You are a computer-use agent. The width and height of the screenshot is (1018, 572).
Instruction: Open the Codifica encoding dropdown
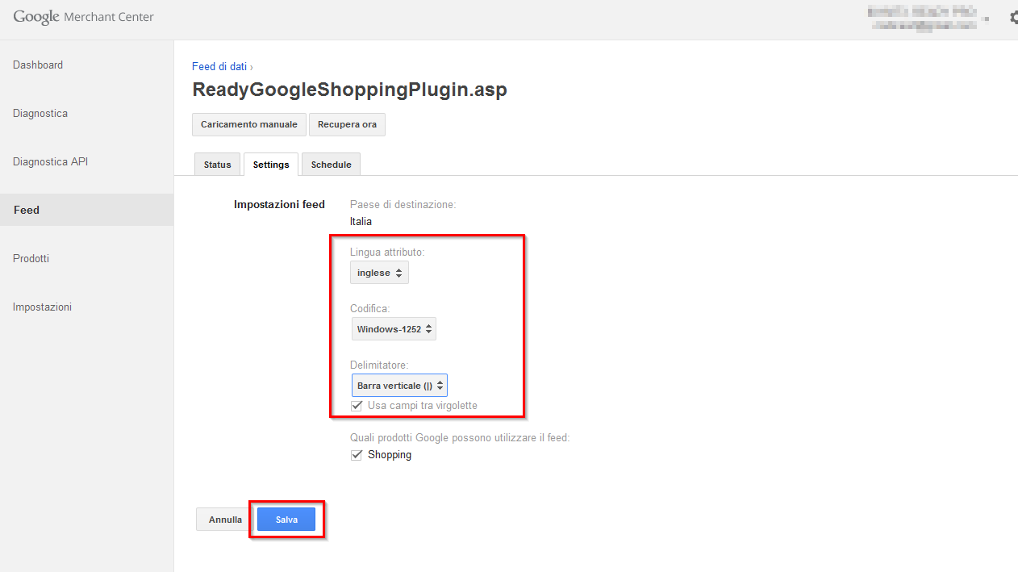pos(394,328)
